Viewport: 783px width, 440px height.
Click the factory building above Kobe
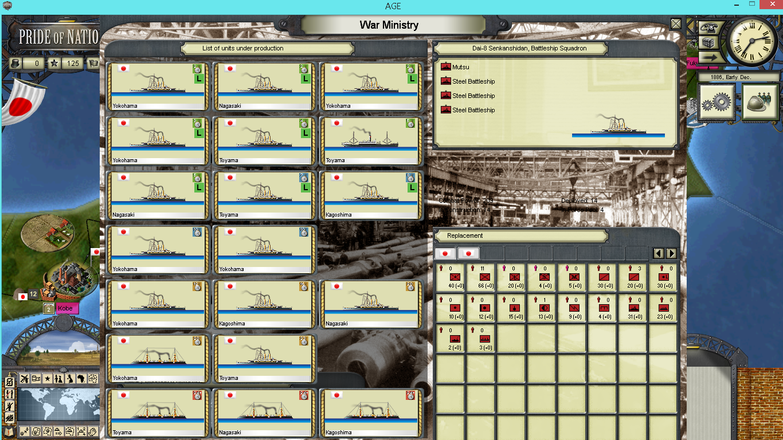[69, 279]
